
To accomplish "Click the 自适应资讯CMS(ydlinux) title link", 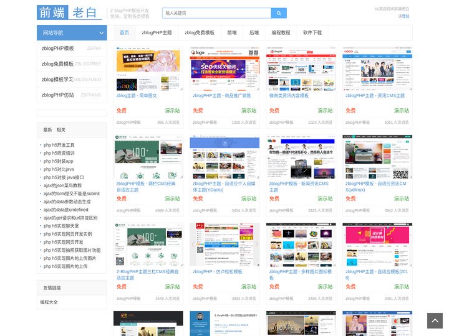I will tap(375, 187).
